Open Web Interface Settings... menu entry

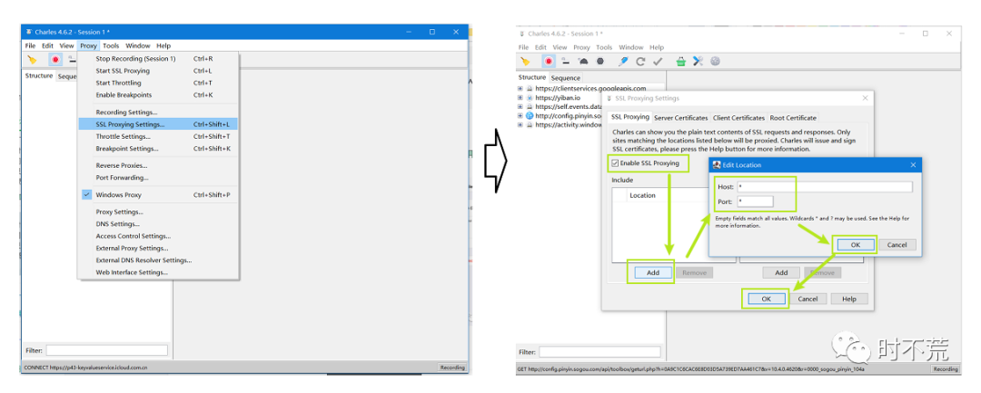coord(158,272)
